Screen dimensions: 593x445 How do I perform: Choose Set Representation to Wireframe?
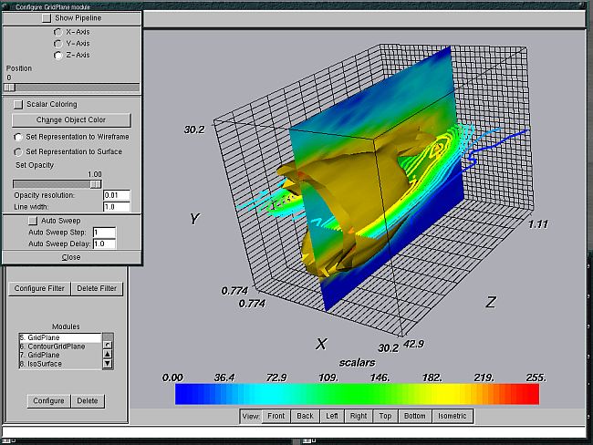tap(18, 137)
